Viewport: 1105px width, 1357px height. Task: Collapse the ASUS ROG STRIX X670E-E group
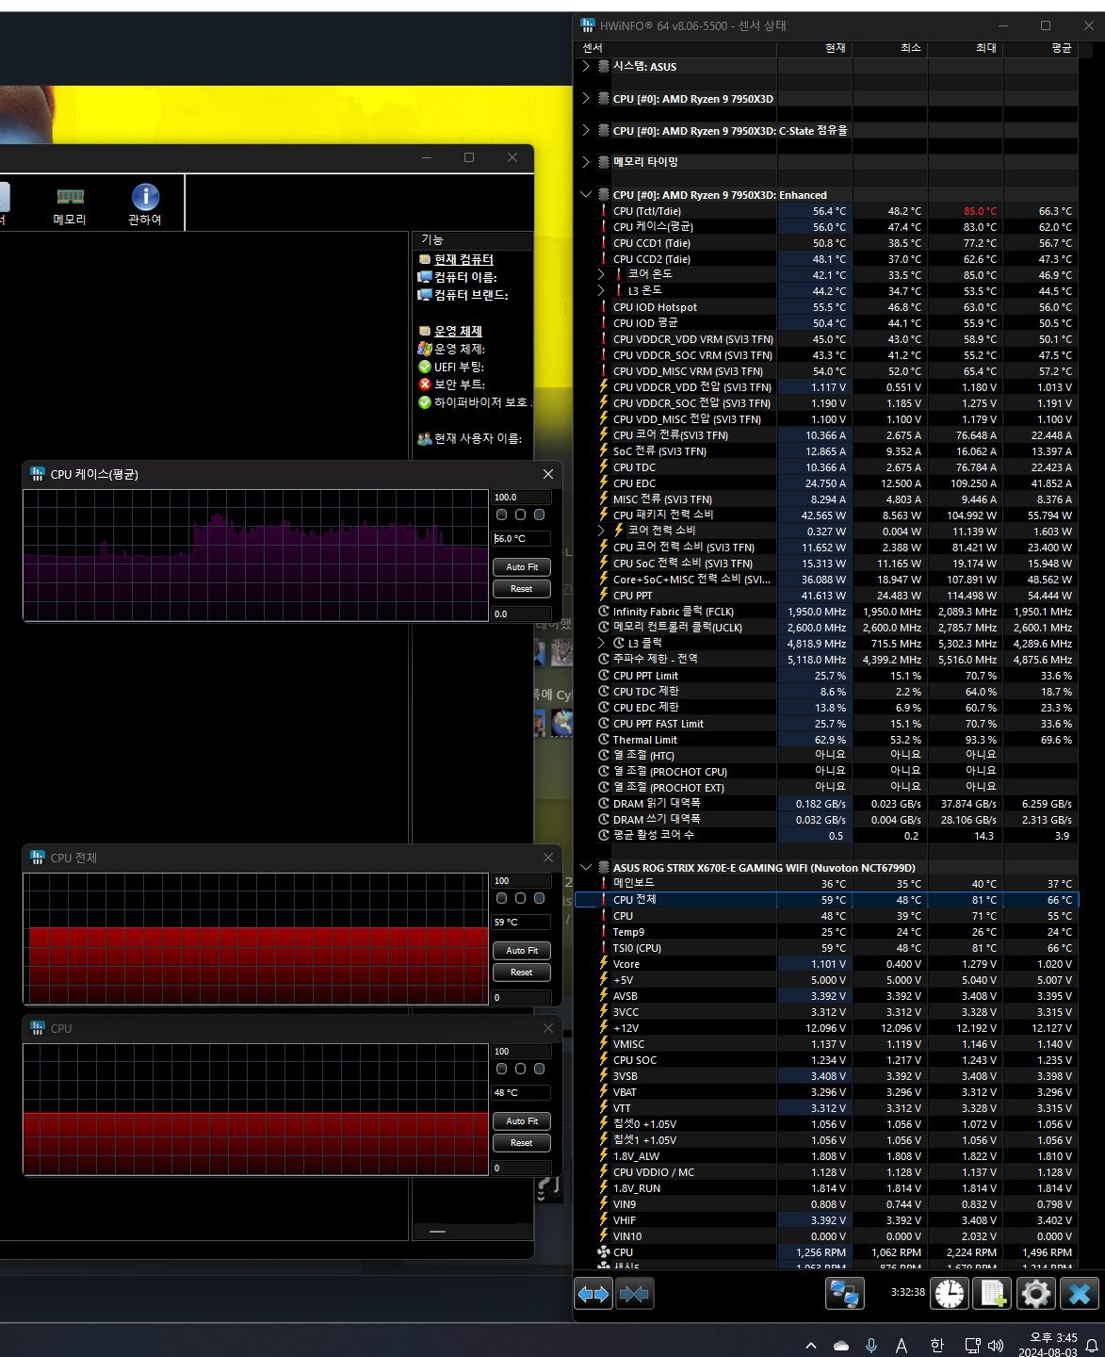point(586,868)
